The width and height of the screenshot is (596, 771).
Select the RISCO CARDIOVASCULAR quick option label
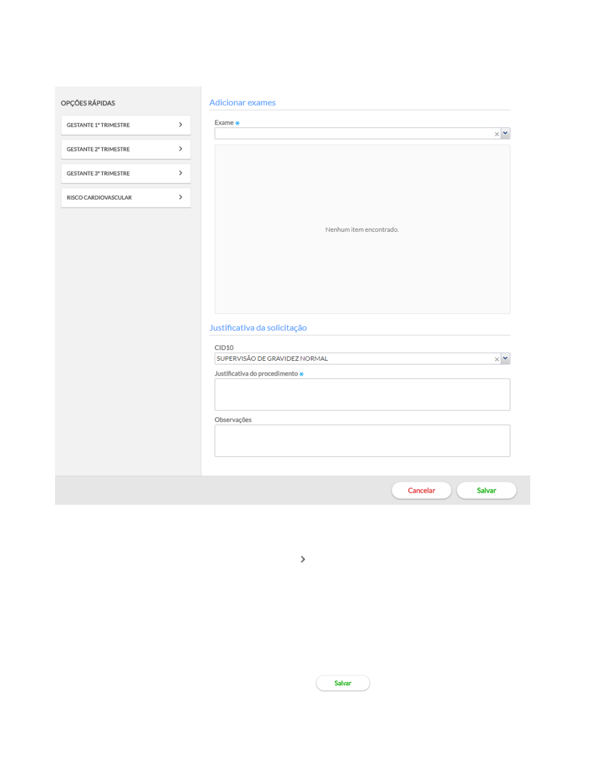point(99,198)
